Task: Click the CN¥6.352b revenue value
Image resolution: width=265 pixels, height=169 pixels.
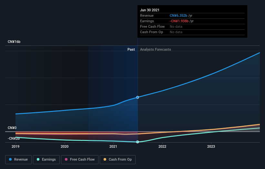Action: click(x=178, y=15)
